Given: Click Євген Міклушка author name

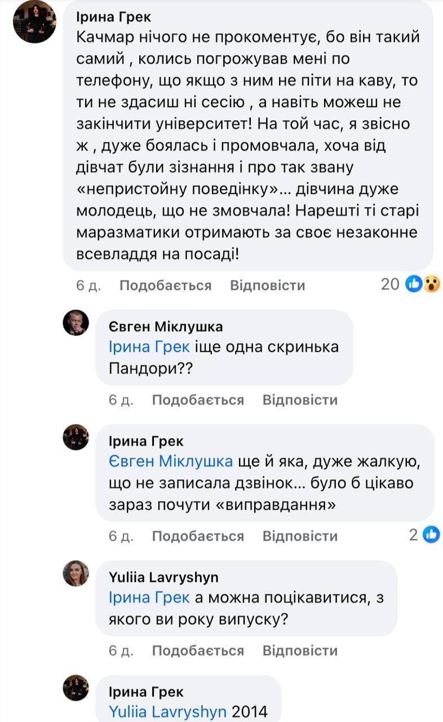Looking at the screenshot, I should [165, 327].
